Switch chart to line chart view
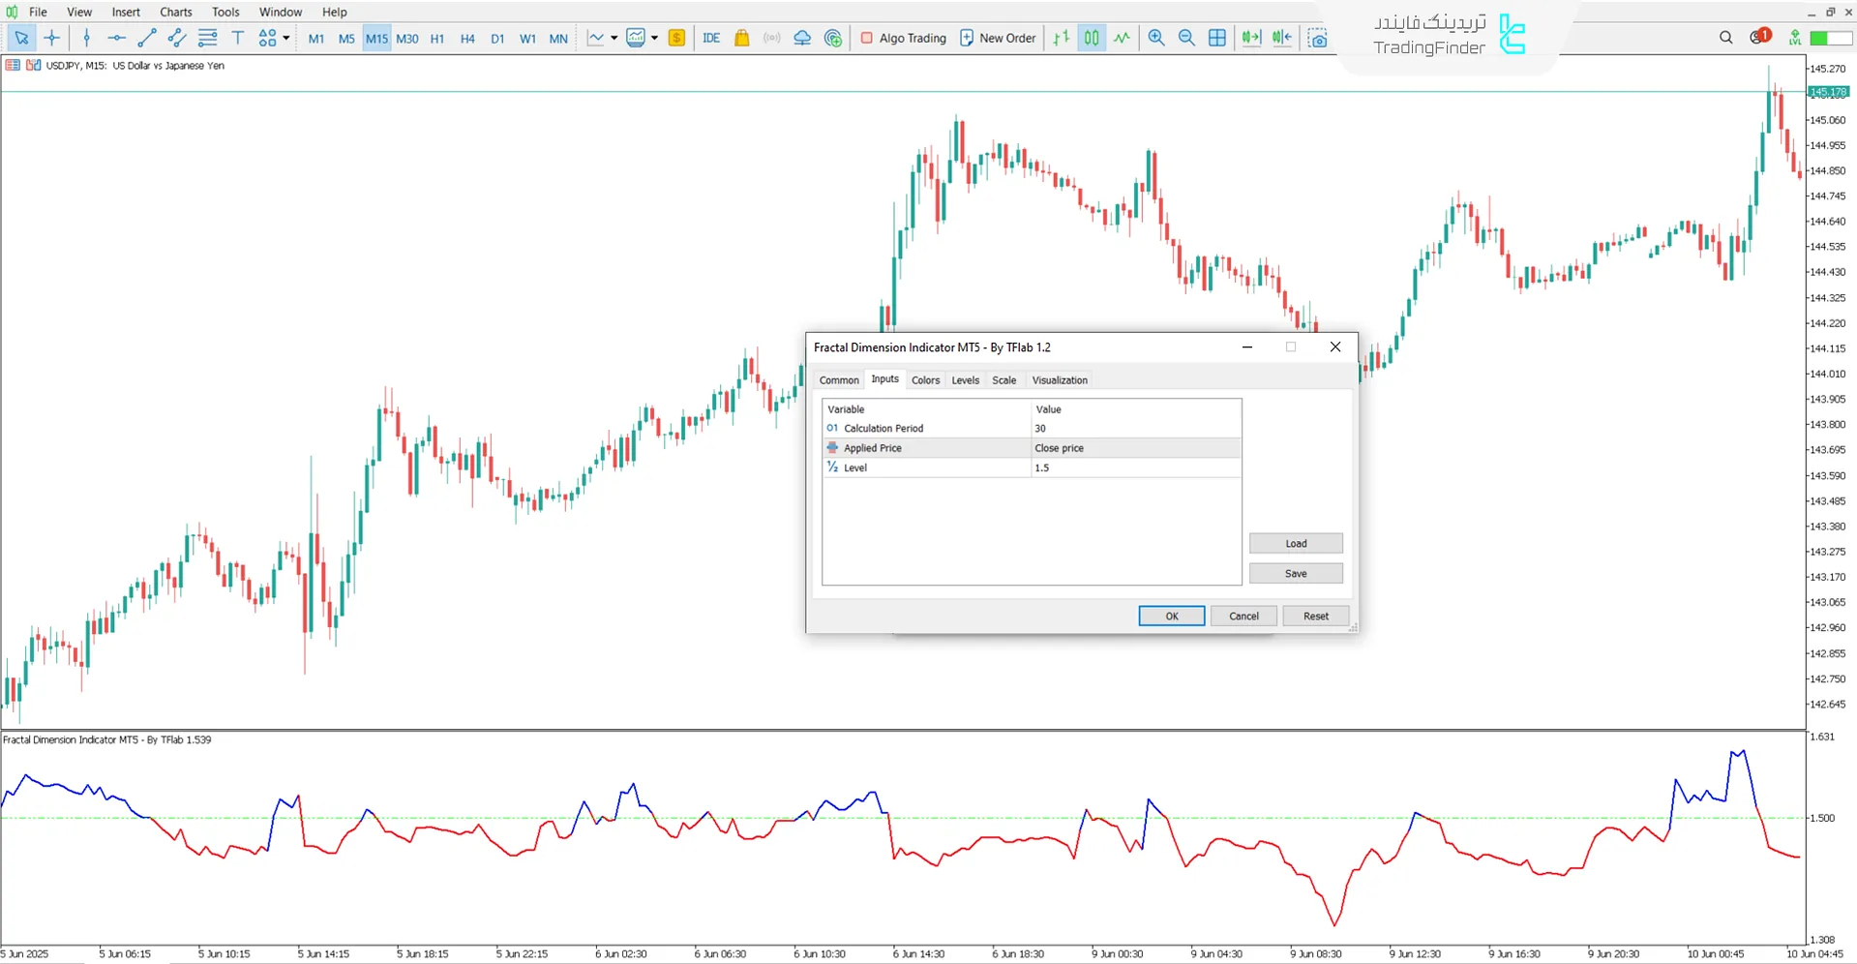 [x=1122, y=38]
